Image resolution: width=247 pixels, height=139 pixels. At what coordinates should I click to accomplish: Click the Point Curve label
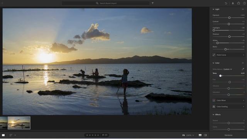221,55
